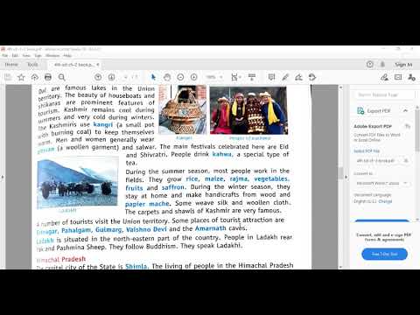Click the Free 7-Day Trial button

(384, 254)
